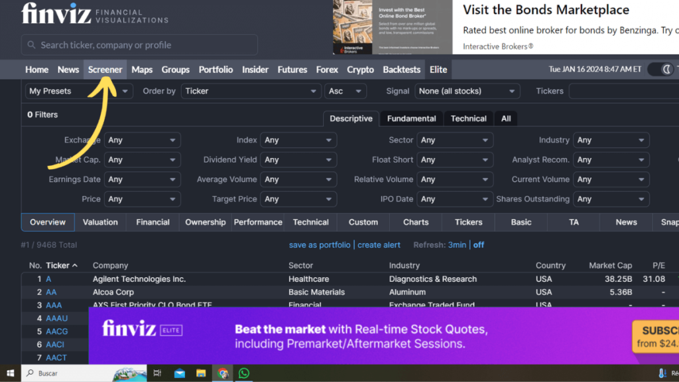Screen dimensions: 679x382
Task: Open the Asc sort direction dropdown
Action: (345, 91)
